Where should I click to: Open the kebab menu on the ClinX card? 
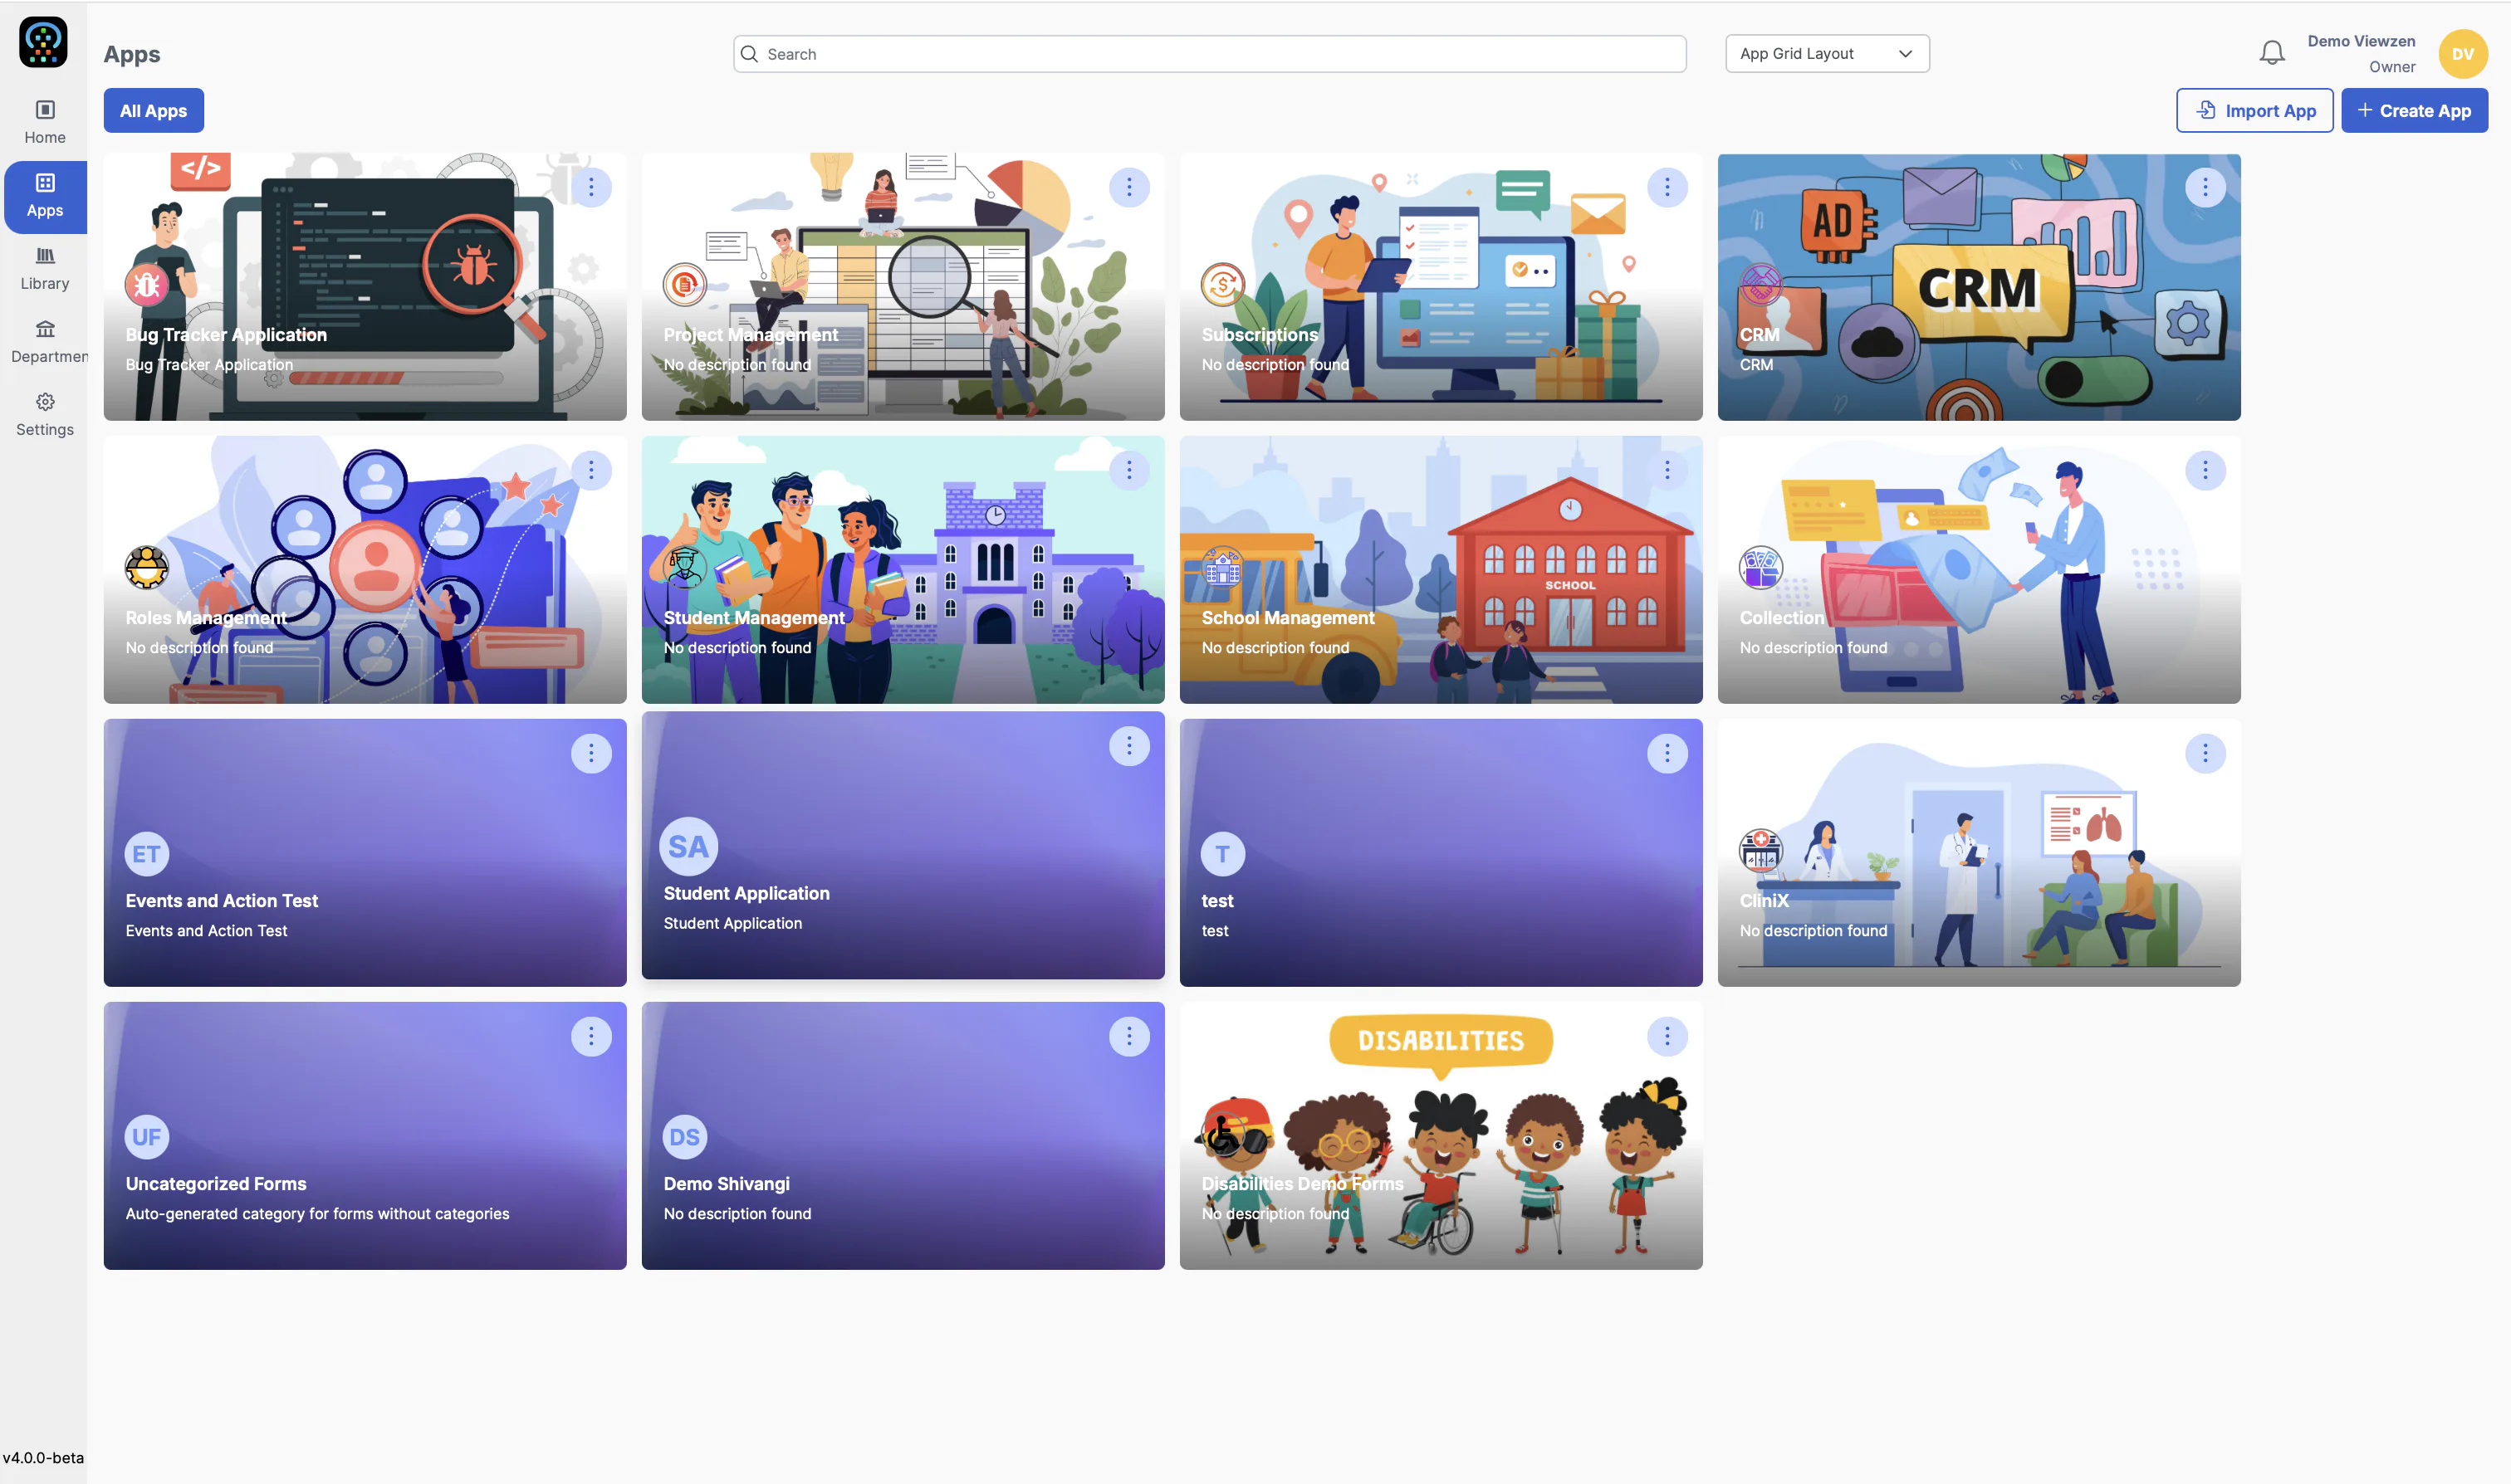tap(2204, 753)
